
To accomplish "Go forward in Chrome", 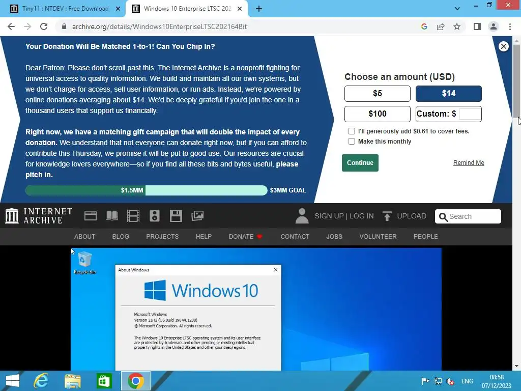I will coord(27,26).
